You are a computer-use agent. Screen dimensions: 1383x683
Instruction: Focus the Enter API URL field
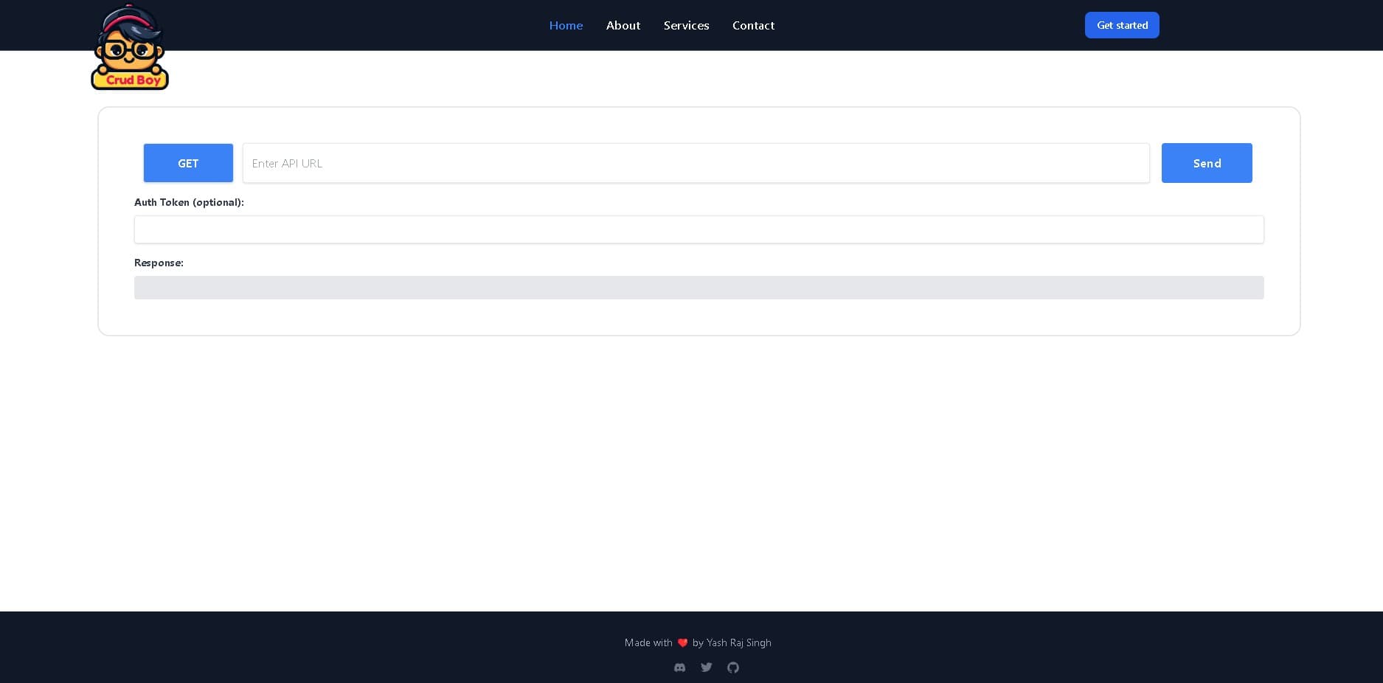(x=696, y=163)
